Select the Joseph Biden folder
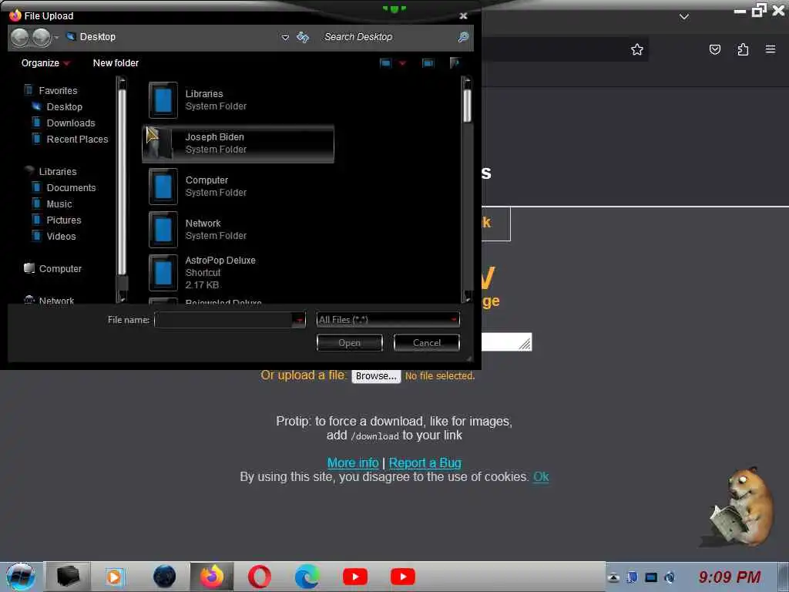Screen dimensions: 789x592 click(238, 143)
